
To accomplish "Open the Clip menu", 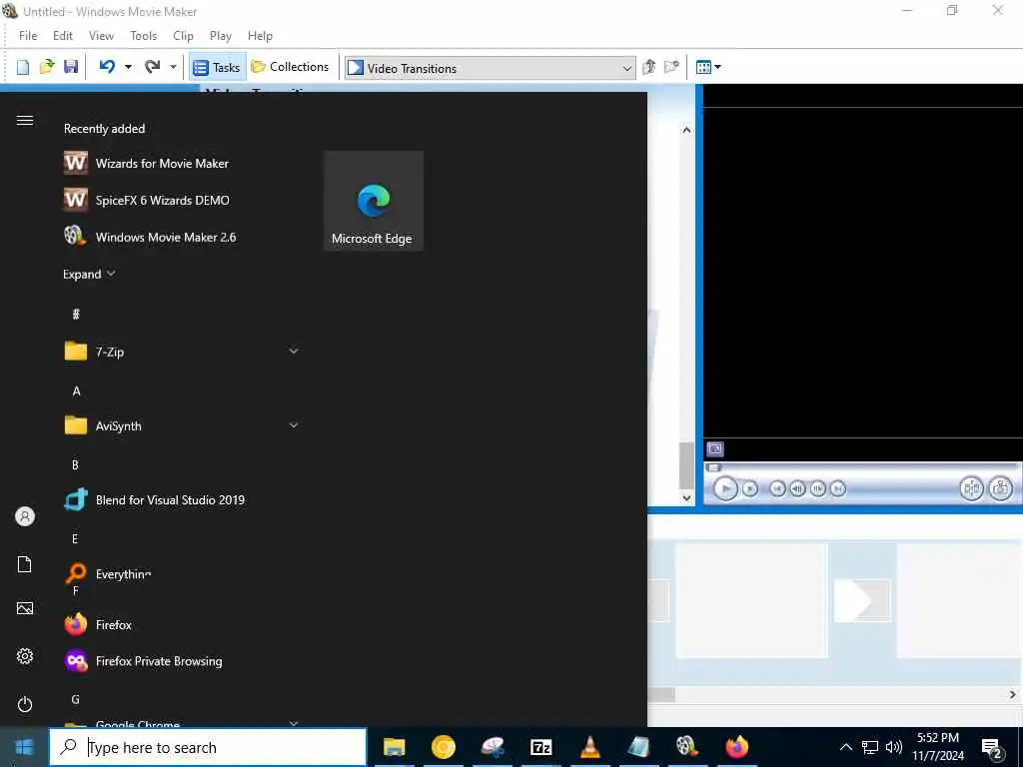I will point(183,36).
